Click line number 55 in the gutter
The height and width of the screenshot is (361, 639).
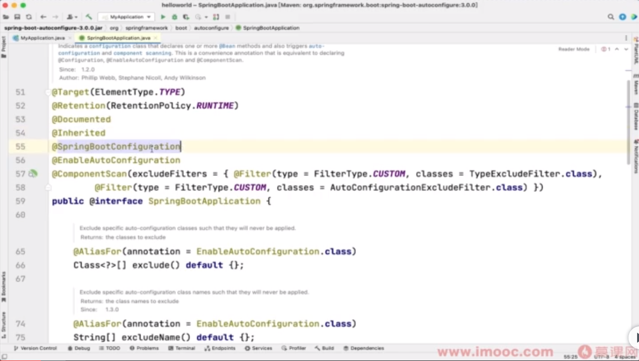[20, 147]
